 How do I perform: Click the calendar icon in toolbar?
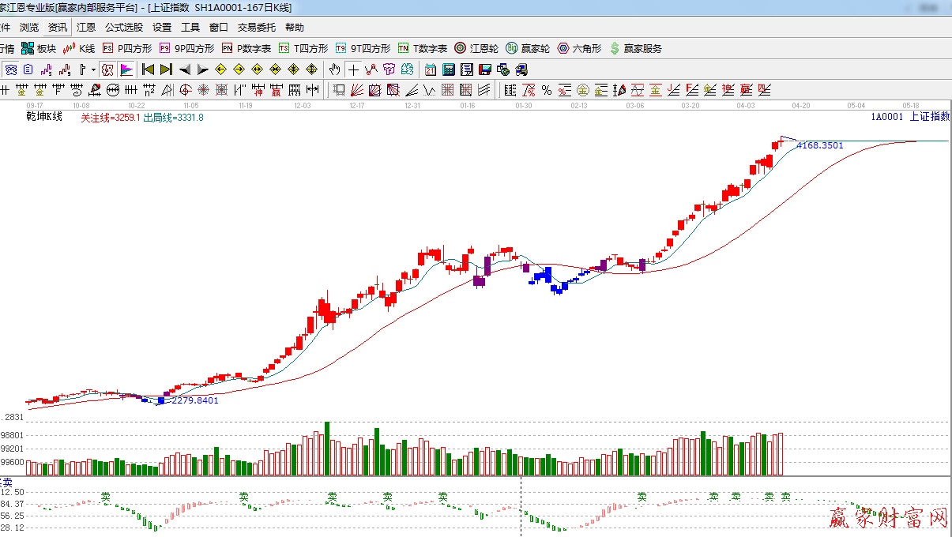click(x=430, y=69)
